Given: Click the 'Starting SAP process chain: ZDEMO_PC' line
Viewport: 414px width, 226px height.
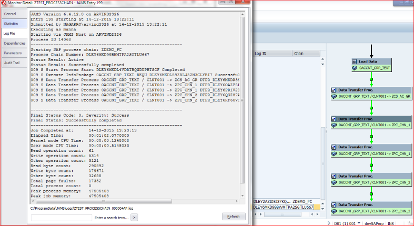Looking at the screenshot, I should (x=76, y=49).
